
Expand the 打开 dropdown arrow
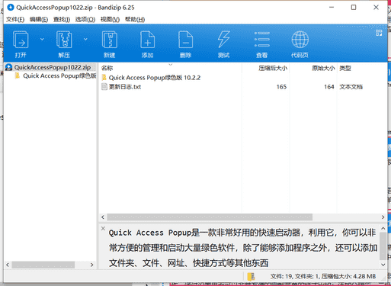[42, 39]
